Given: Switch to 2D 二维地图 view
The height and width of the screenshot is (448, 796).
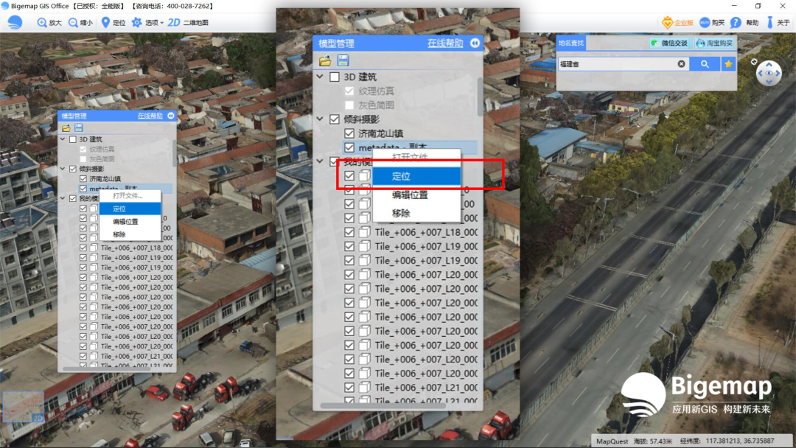Looking at the screenshot, I should [x=188, y=23].
